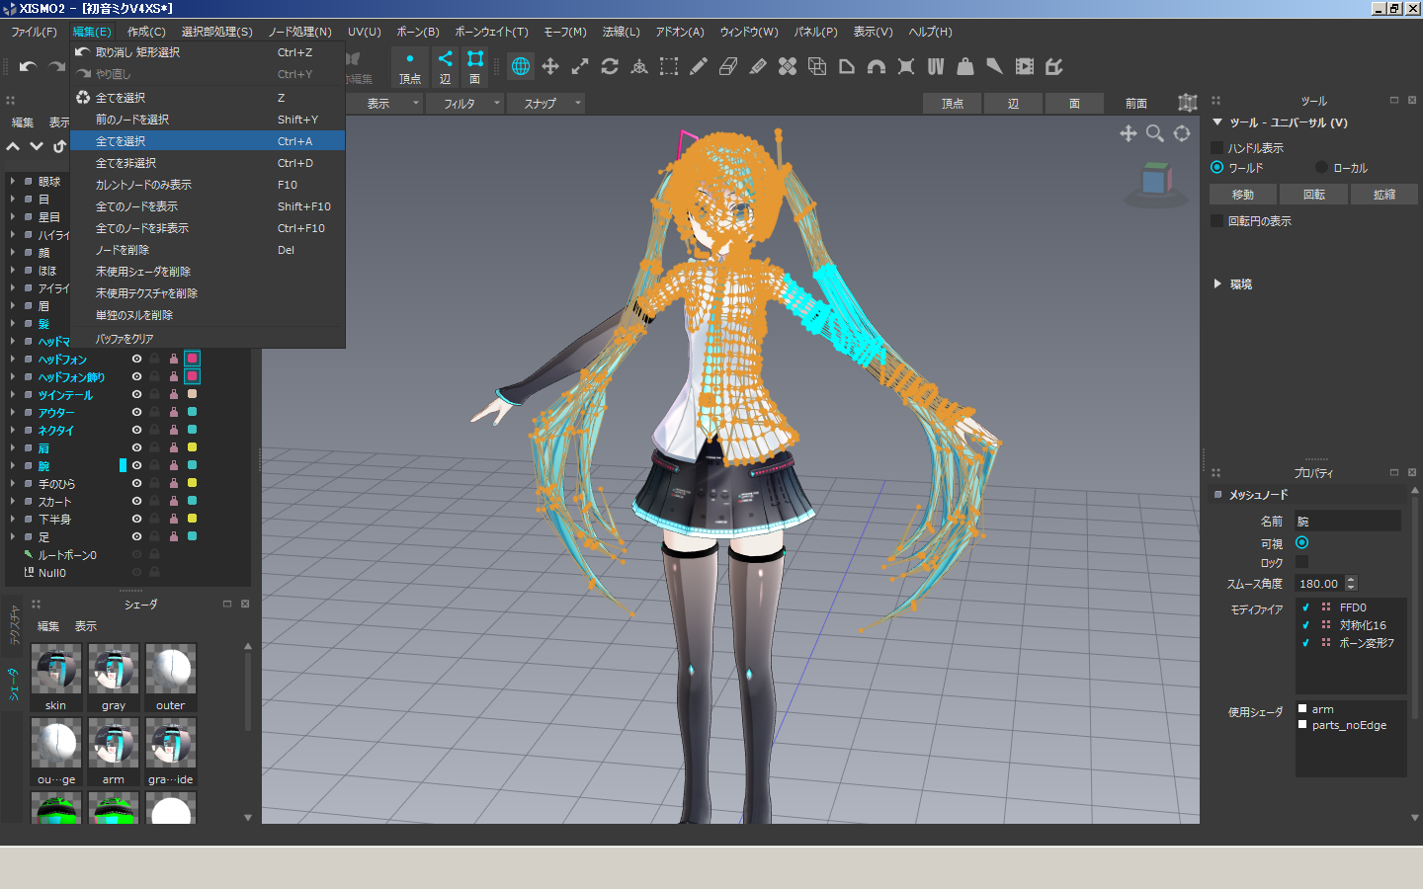The width and height of the screenshot is (1423, 889).
Task: Open the ファイル(F) menu
Action: (34, 32)
